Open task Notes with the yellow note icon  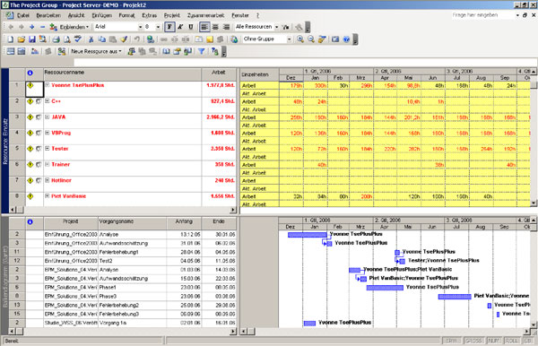pyautogui.click(x=210, y=39)
